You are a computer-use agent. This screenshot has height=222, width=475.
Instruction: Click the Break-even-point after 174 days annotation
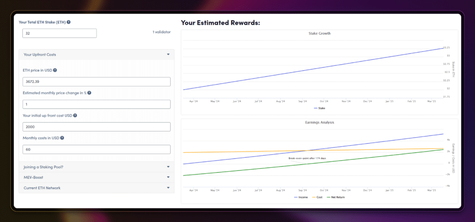pyautogui.click(x=307, y=158)
